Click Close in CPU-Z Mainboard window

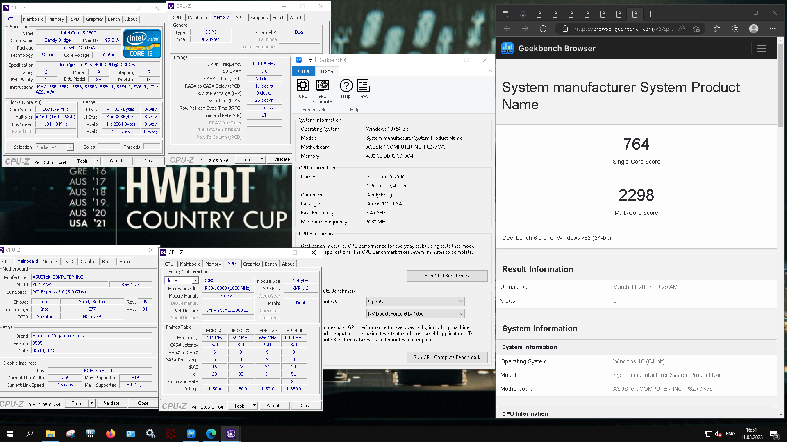point(143,403)
